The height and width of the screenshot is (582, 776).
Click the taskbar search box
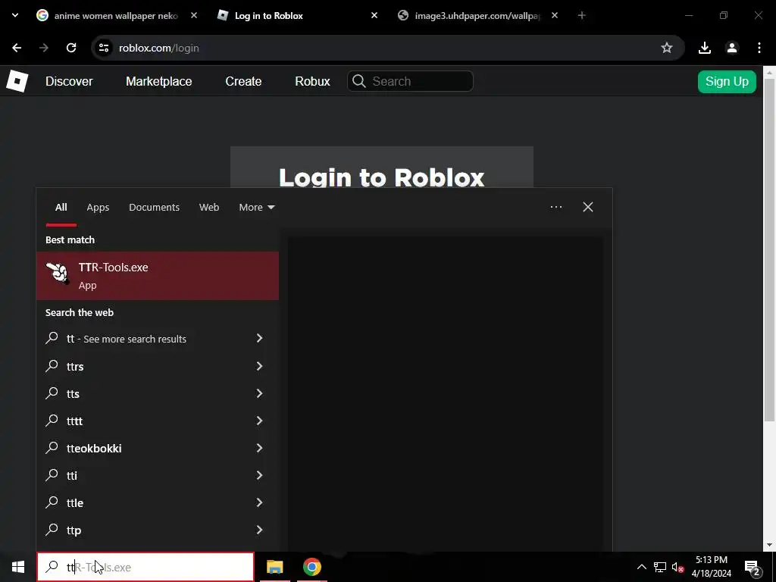click(145, 567)
